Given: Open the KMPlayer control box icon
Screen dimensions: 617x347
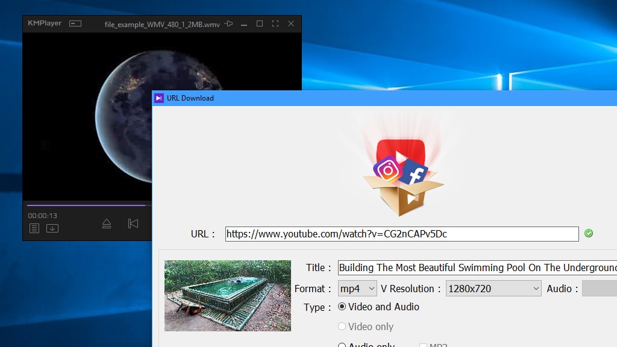Looking at the screenshot, I should click(x=75, y=22).
